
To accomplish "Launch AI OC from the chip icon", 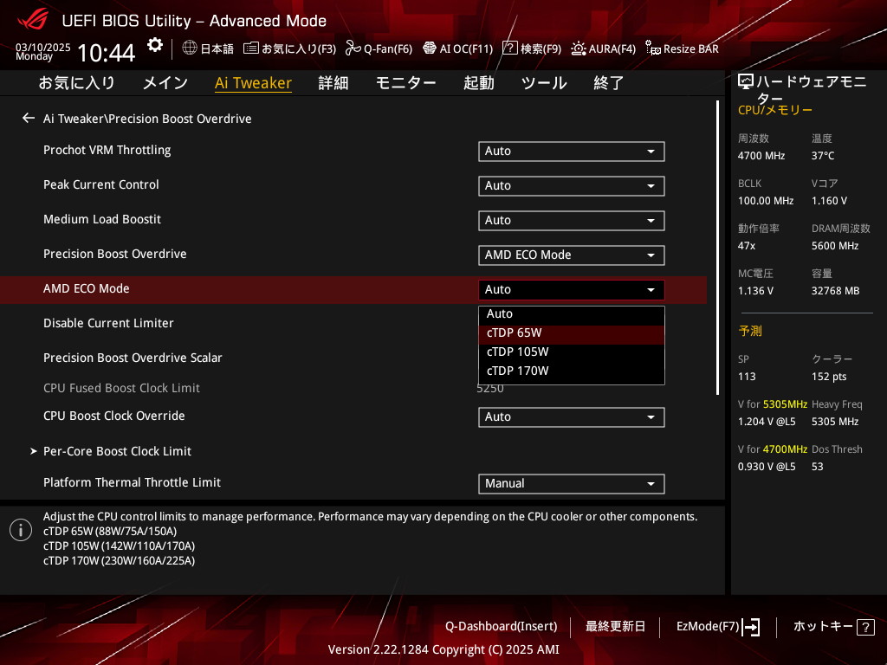I will 429,48.
